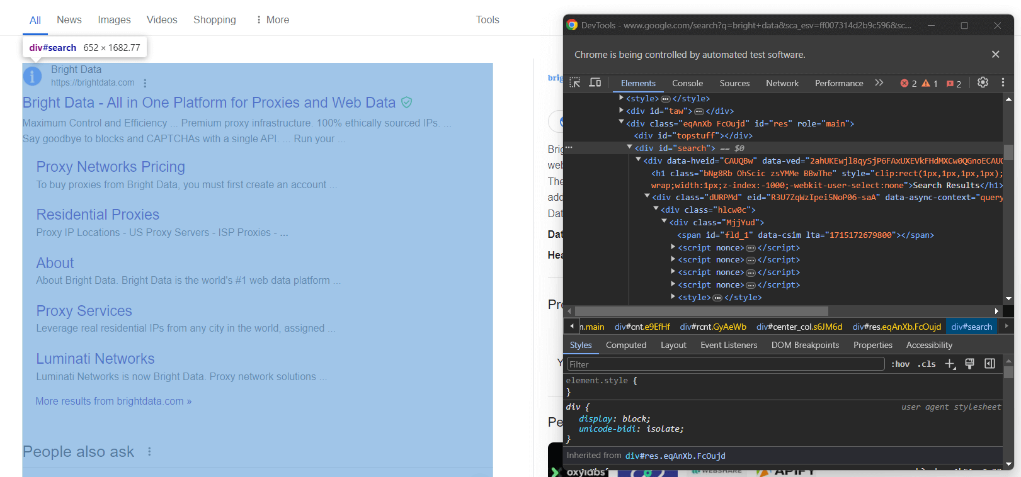This screenshot has width=1021, height=477.
Task: Click the computed styles sidebar icon
Action: pyautogui.click(x=990, y=364)
